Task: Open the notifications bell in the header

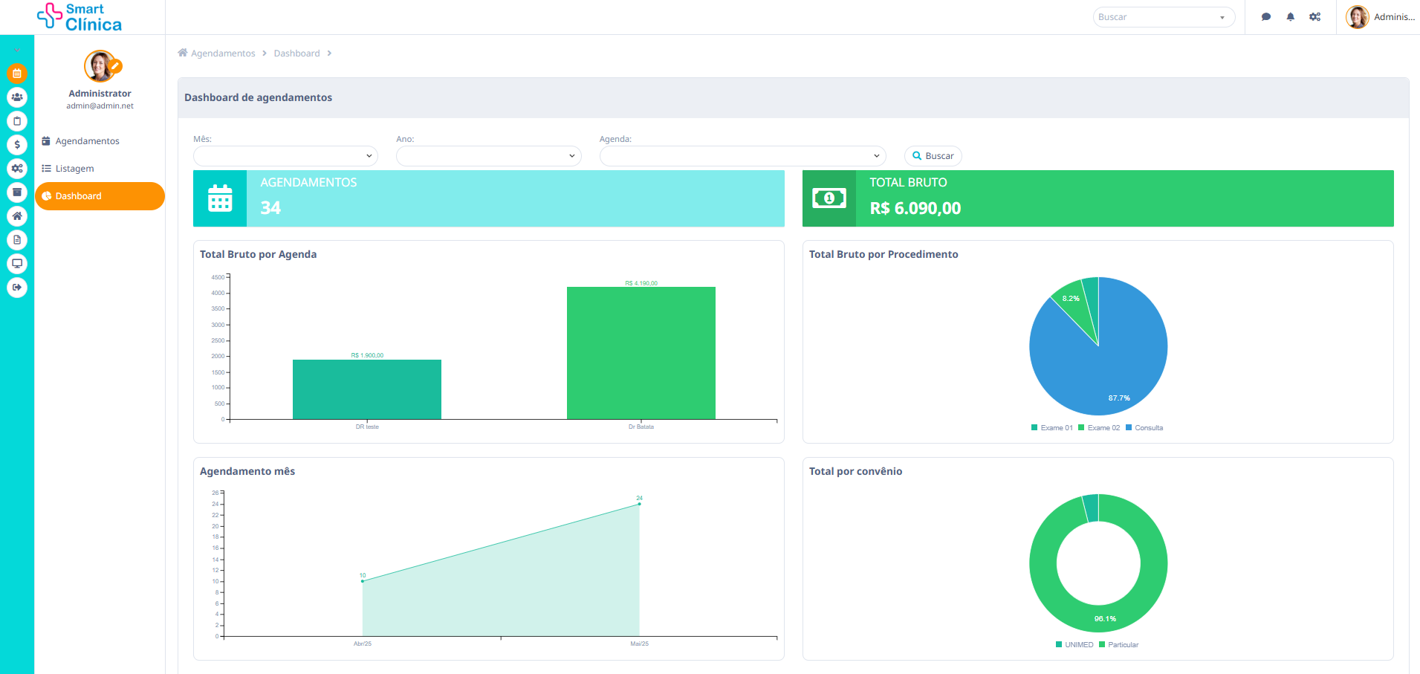Action: click(x=1291, y=16)
